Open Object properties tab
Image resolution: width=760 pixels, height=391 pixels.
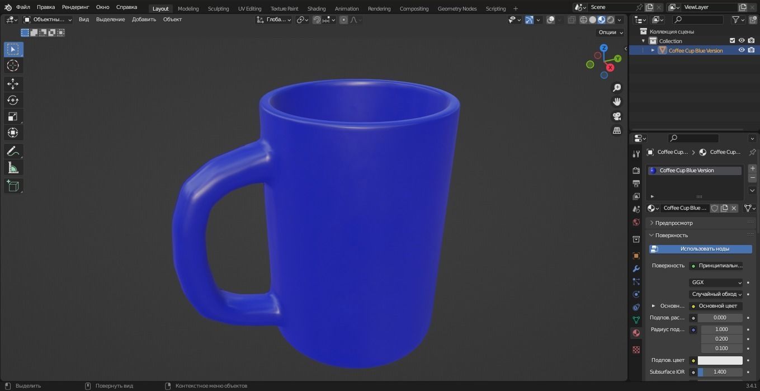636,256
